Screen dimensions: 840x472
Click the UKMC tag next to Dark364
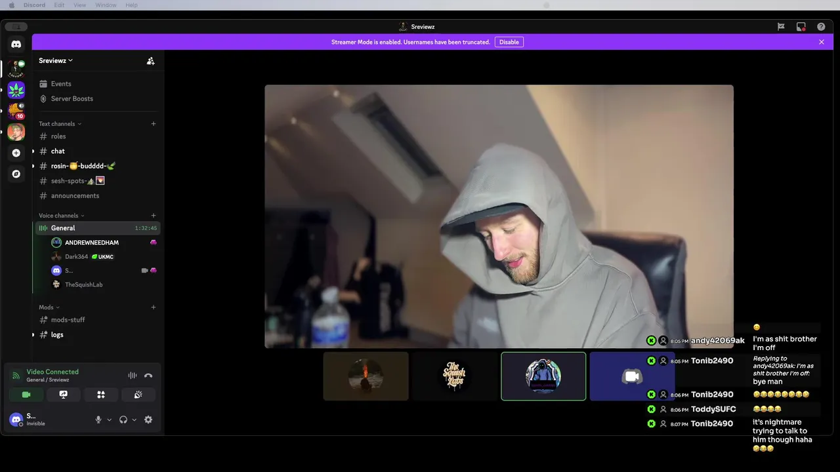click(103, 256)
